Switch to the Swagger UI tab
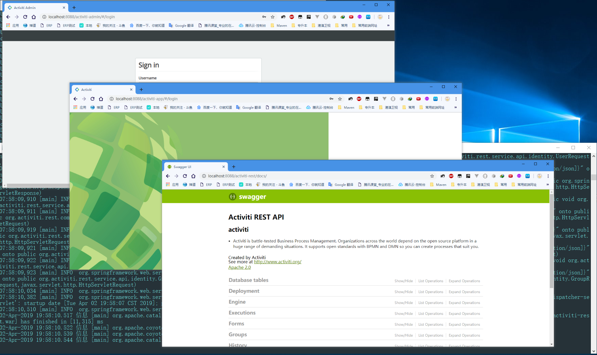597x355 pixels. coord(195,167)
